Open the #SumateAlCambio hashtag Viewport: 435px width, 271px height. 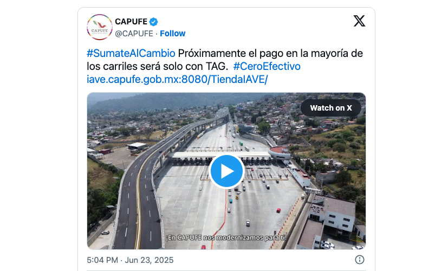click(131, 53)
